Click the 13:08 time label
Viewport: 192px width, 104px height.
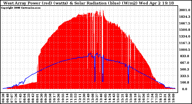92,98
